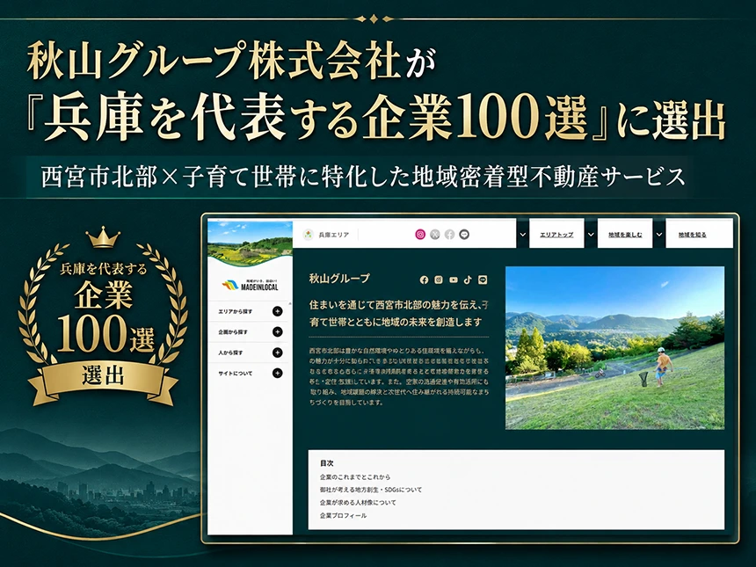The height and width of the screenshot is (567, 756).
Task: Jump to 企業が求める人材像について
Action: [x=358, y=503]
